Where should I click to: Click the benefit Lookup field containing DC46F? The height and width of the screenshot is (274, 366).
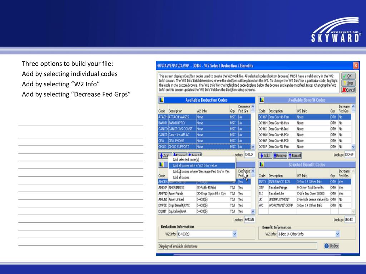350,154
